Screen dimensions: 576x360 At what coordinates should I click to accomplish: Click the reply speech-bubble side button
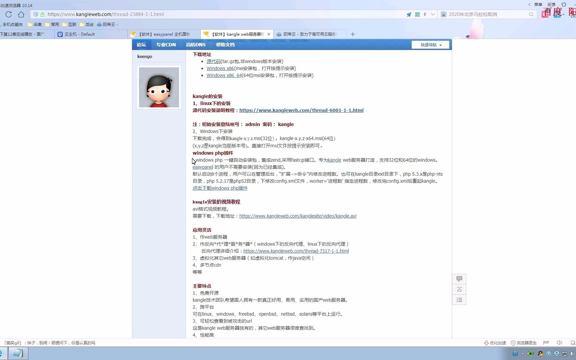click(x=459, y=279)
